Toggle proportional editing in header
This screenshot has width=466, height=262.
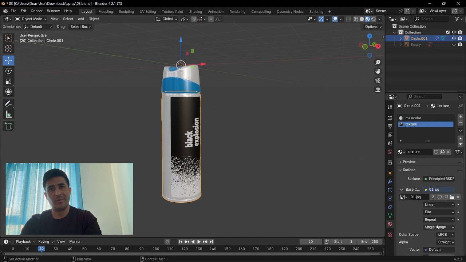(211, 19)
